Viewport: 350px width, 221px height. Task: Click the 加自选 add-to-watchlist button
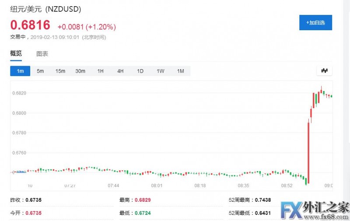point(315,22)
